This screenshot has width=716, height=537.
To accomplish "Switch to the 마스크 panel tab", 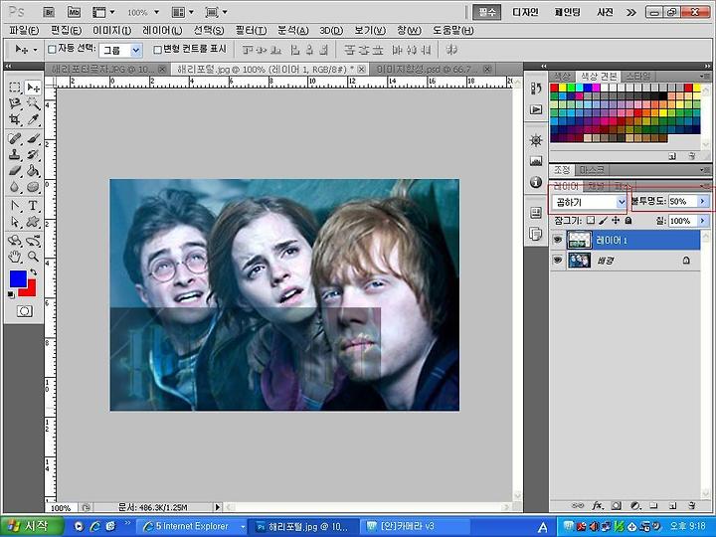I will pos(592,170).
